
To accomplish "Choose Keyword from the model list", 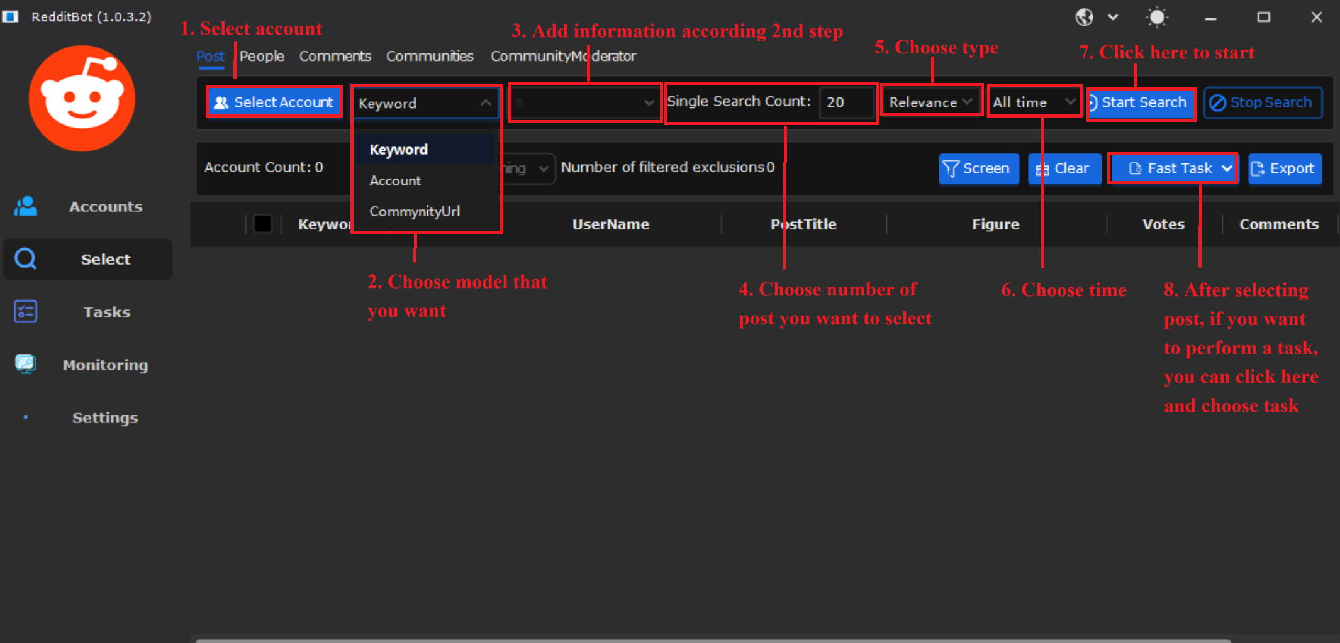I will [426, 150].
